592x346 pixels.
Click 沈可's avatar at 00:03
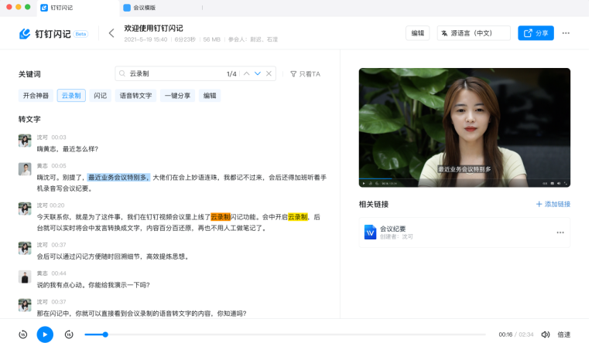[x=25, y=141]
